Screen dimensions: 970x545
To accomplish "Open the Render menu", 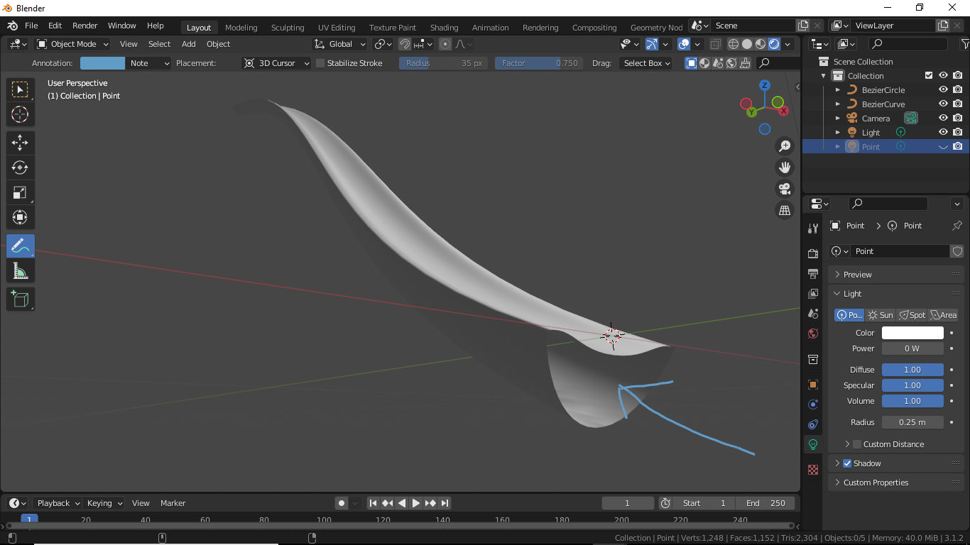I will click(x=85, y=26).
